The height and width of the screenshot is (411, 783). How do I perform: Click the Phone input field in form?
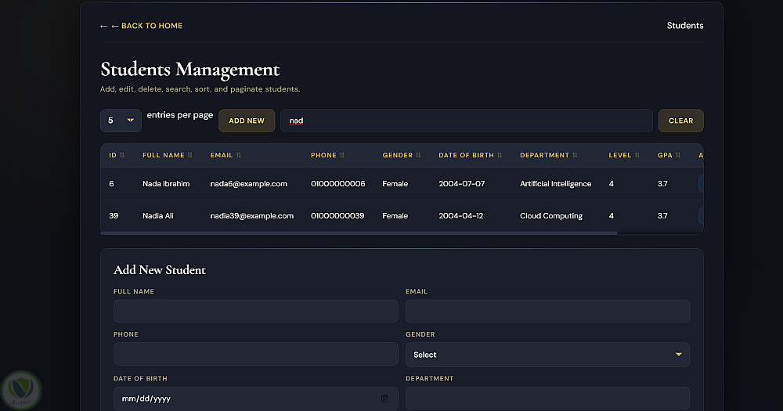[x=256, y=354]
